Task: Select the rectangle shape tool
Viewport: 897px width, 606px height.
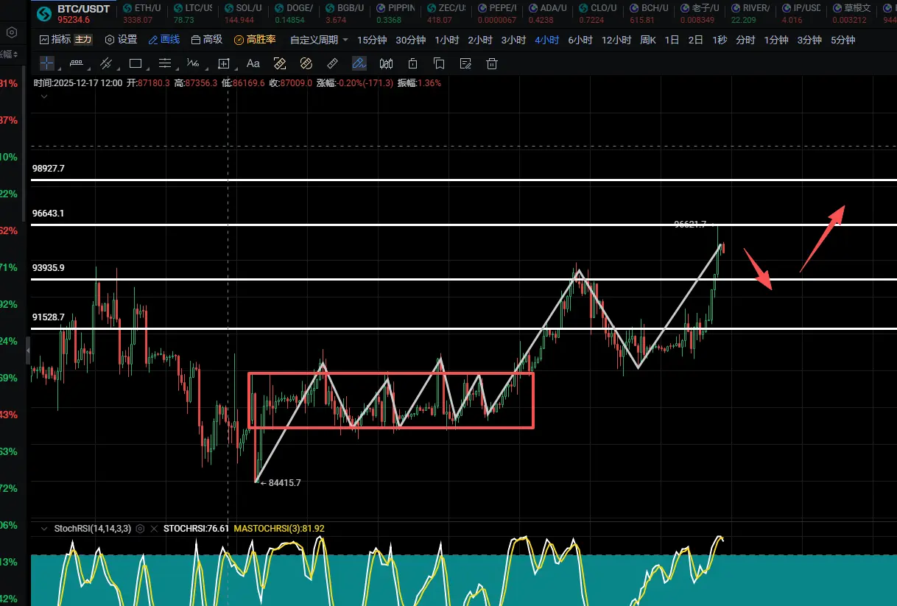Action: 135,63
